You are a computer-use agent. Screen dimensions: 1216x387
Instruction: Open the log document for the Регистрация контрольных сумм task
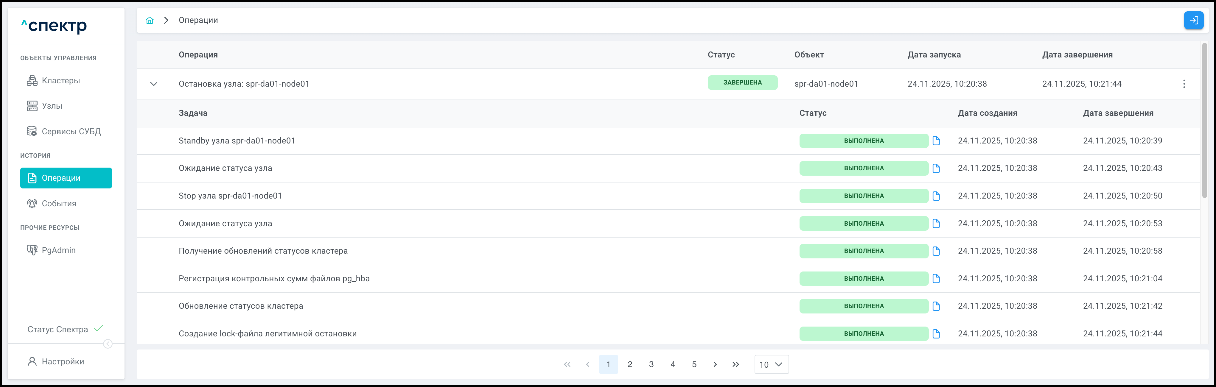(x=936, y=278)
